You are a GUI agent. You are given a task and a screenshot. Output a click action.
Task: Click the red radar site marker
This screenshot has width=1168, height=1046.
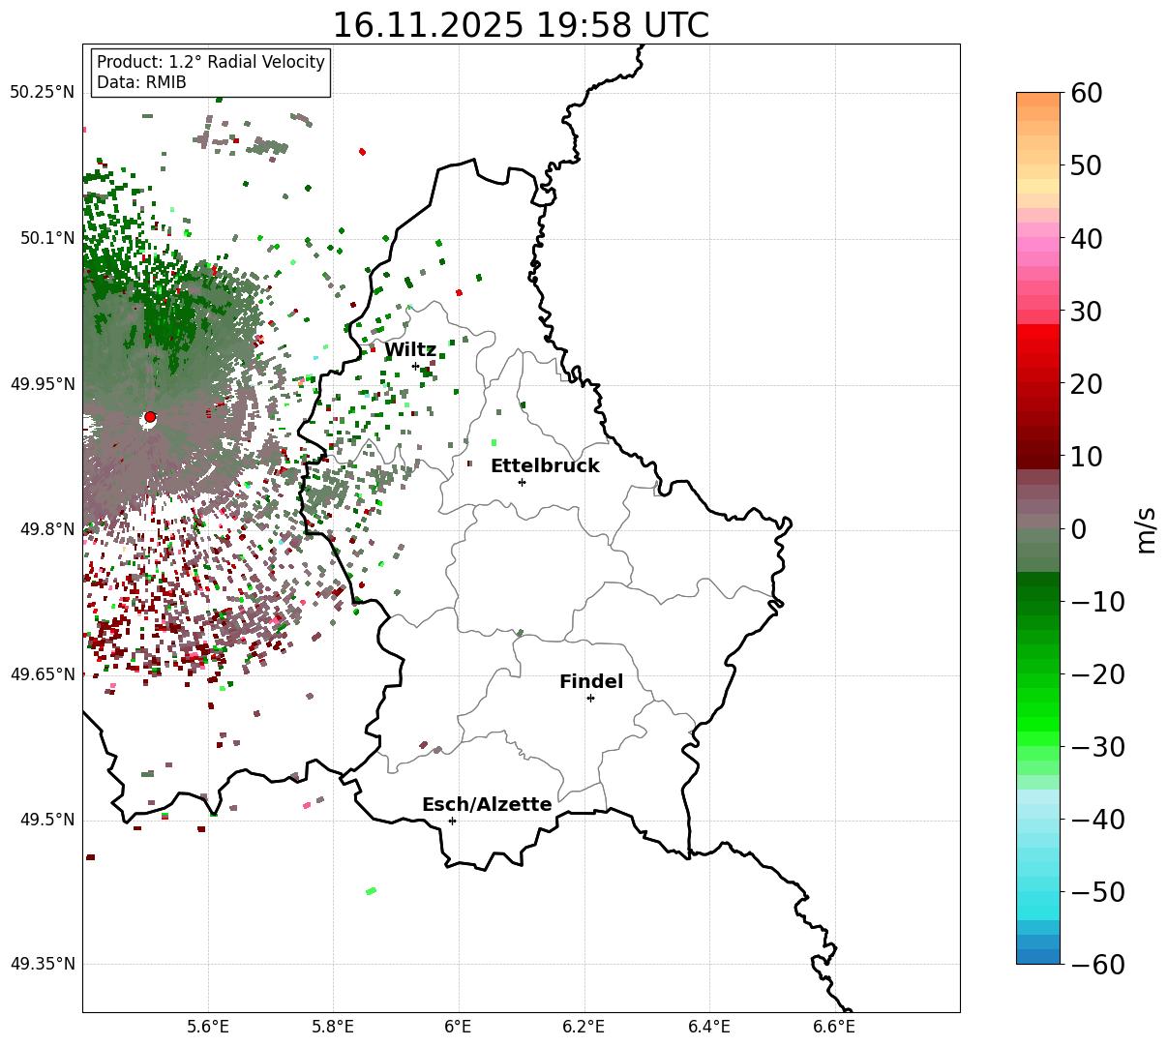tap(150, 417)
